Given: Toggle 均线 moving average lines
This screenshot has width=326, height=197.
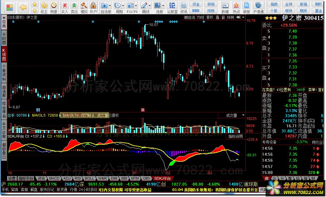Looking at the screenshot, I should point(201,17).
